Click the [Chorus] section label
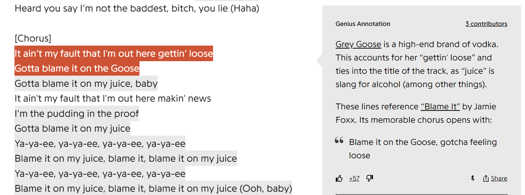Image resolution: width=525 pixels, height=195 pixels. (33, 39)
